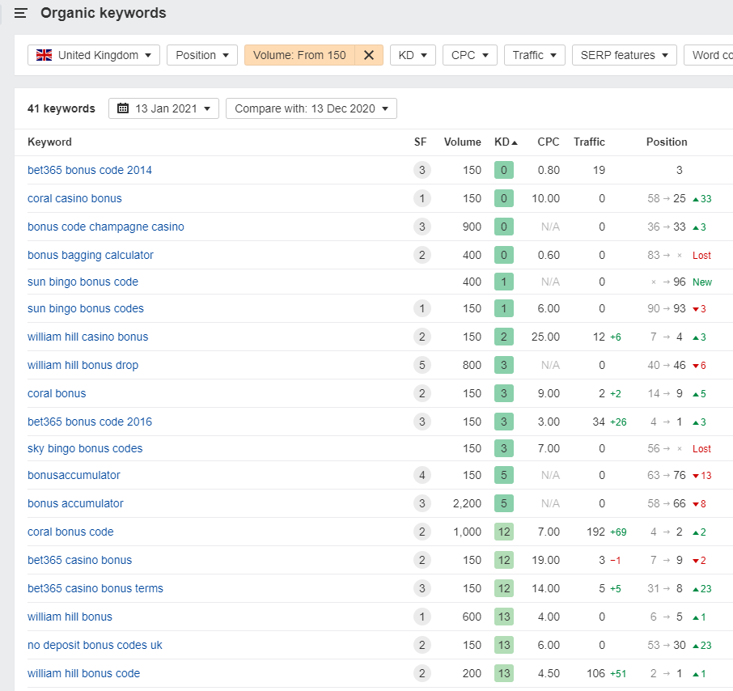Screen dimensions: 733x691
Task: Sort the table by Volume column
Action: click(462, 142)
